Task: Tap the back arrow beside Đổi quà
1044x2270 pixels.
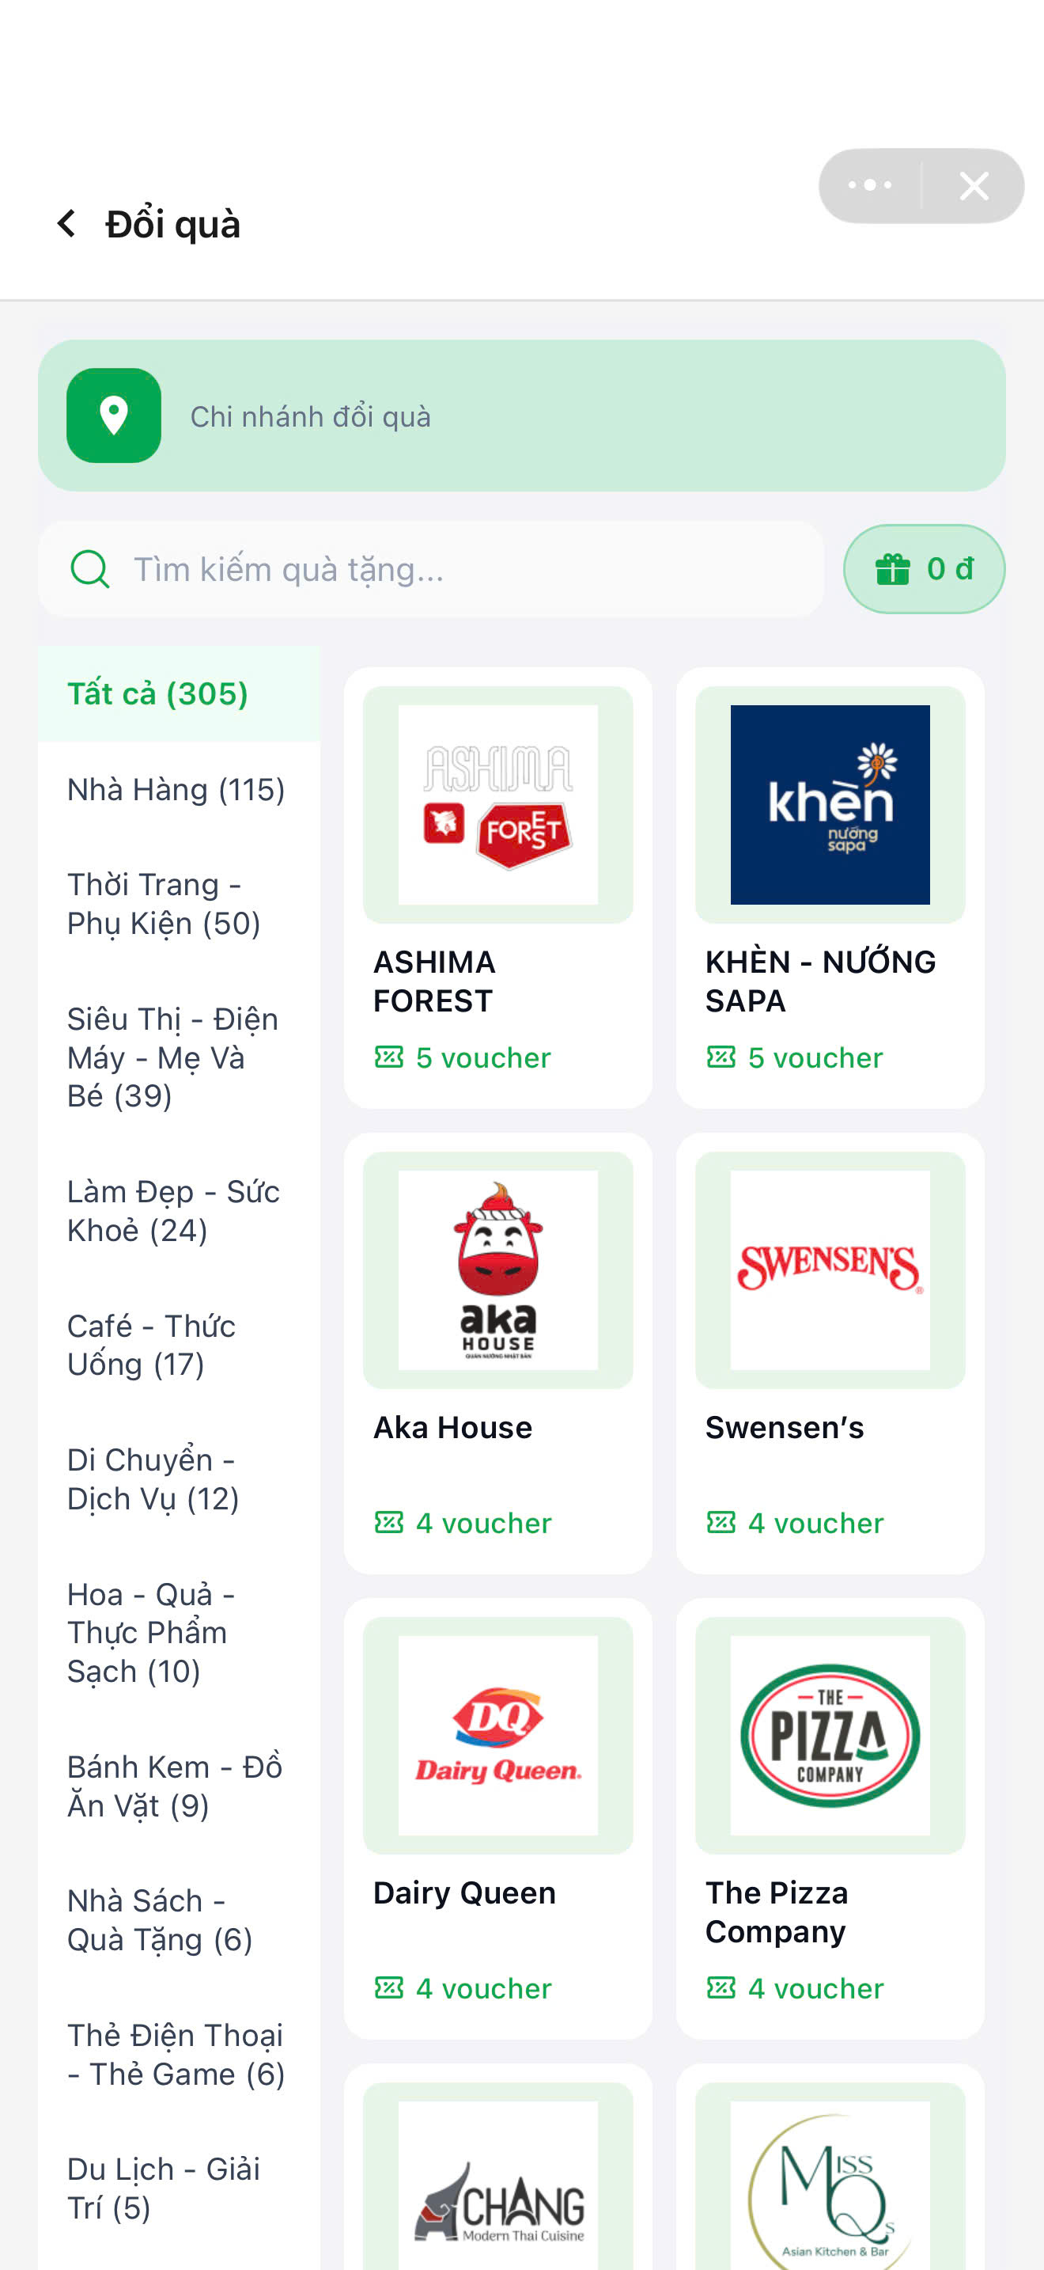Action: tap(66, 224)
